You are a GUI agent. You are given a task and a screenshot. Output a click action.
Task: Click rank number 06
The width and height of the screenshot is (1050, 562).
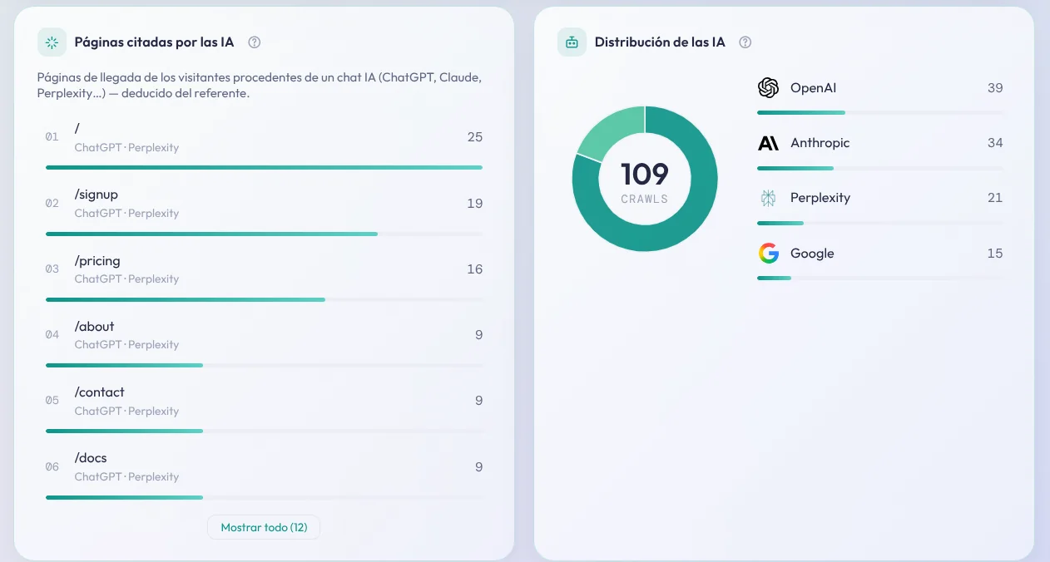(x=52, y=467)
